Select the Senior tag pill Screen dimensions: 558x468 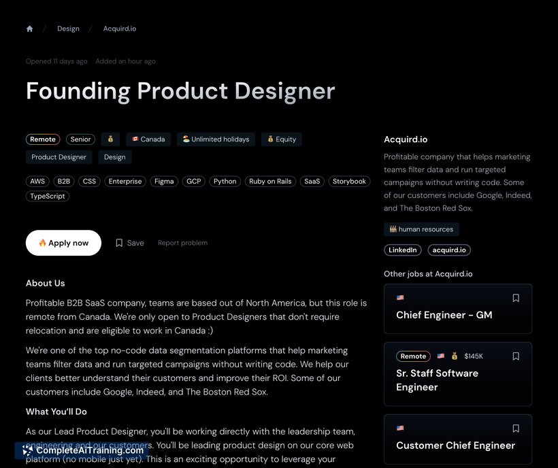[x=80, y=139]
